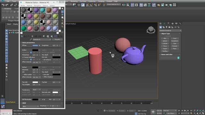Click the object color swatch in Name and Color
The image size is (205, 115).
[178, 58]
